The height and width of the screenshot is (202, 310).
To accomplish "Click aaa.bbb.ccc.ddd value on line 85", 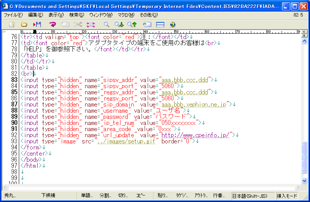I will point(185,92).
